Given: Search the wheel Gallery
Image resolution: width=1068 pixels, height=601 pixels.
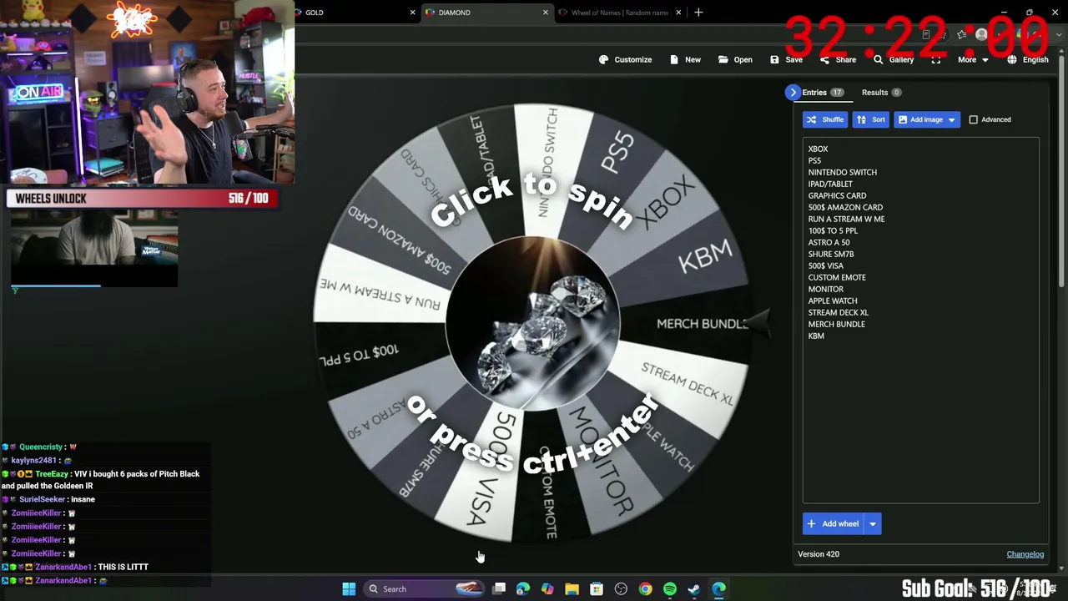Looking at the screenshot, I should click(x=893, y=59).
